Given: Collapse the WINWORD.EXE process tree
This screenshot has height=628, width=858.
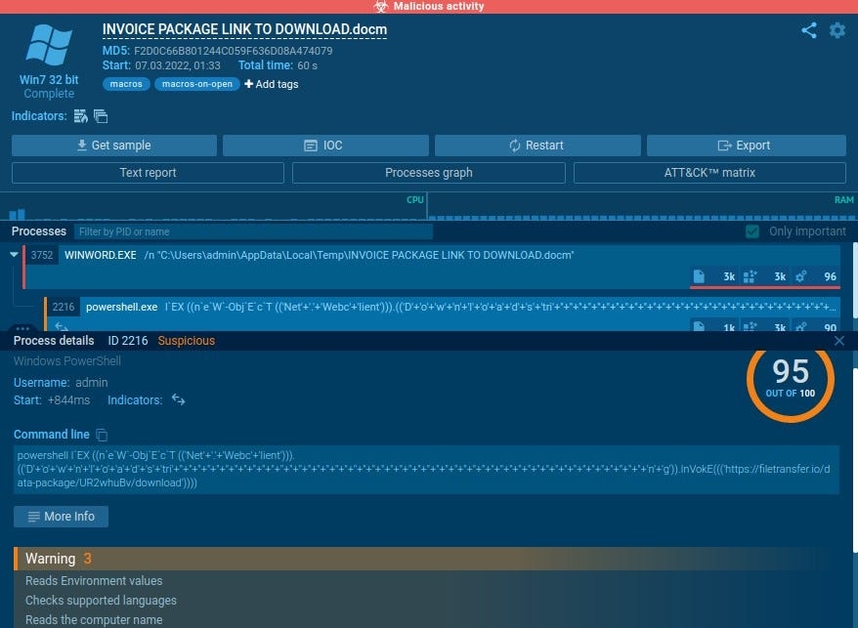Looking at the screenshot, I should click(15, 255).
